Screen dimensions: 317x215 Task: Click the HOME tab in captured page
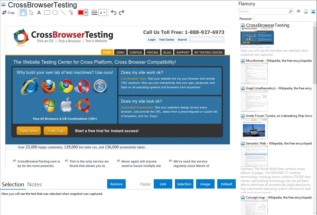pos(107,52)
